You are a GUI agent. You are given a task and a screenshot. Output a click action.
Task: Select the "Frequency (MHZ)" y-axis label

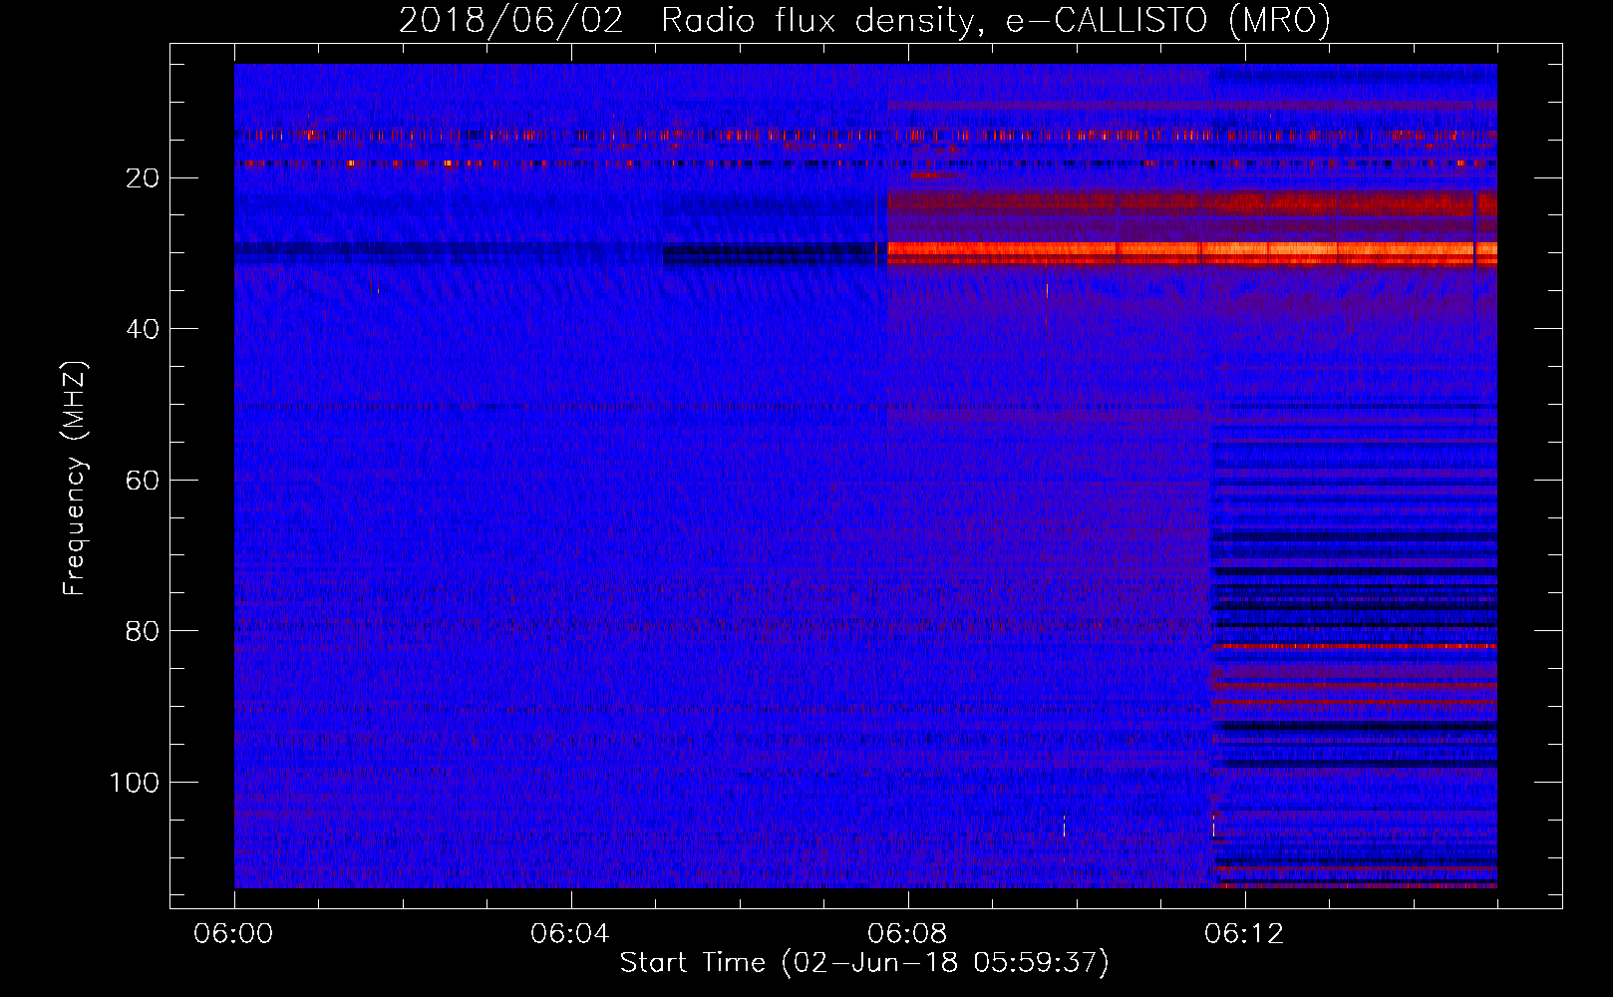pyautogui.click(x=76, y=479)
